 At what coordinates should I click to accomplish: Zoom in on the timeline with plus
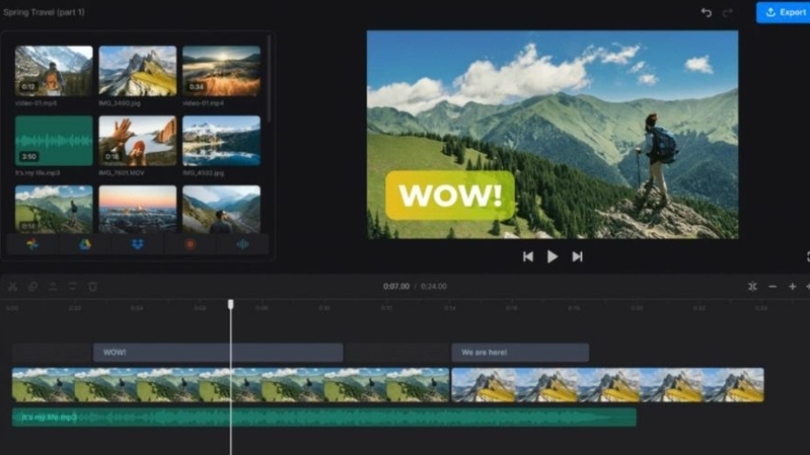[792, 286]
